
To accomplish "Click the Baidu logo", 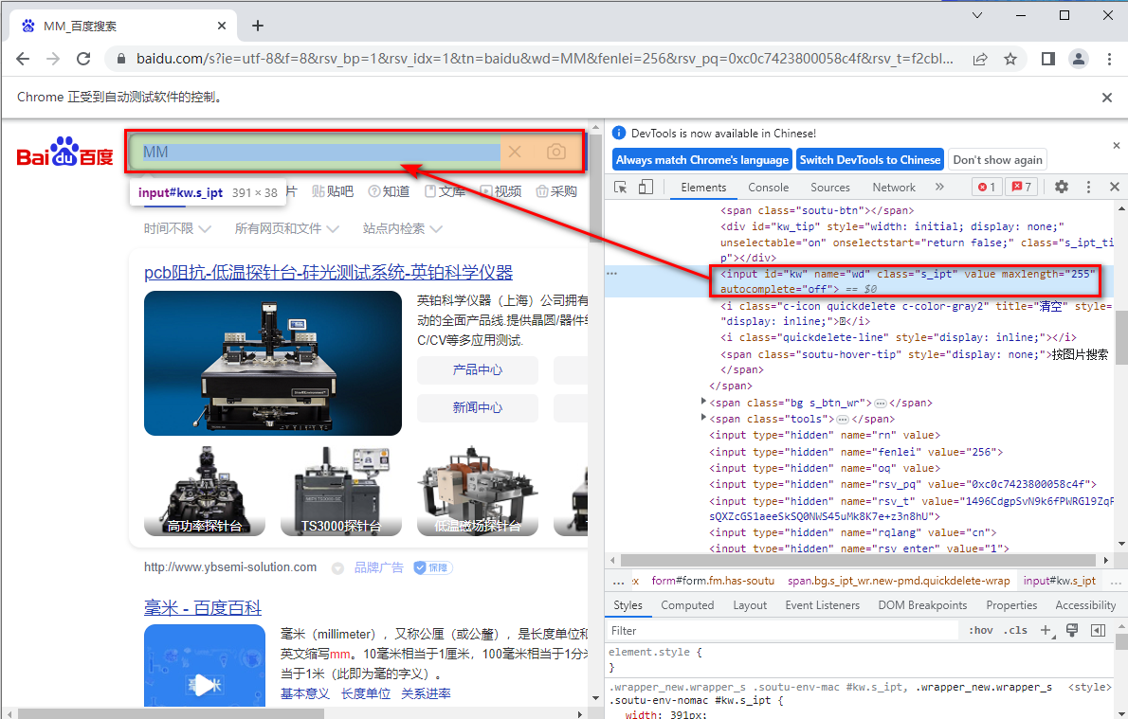I will point(64,152).
